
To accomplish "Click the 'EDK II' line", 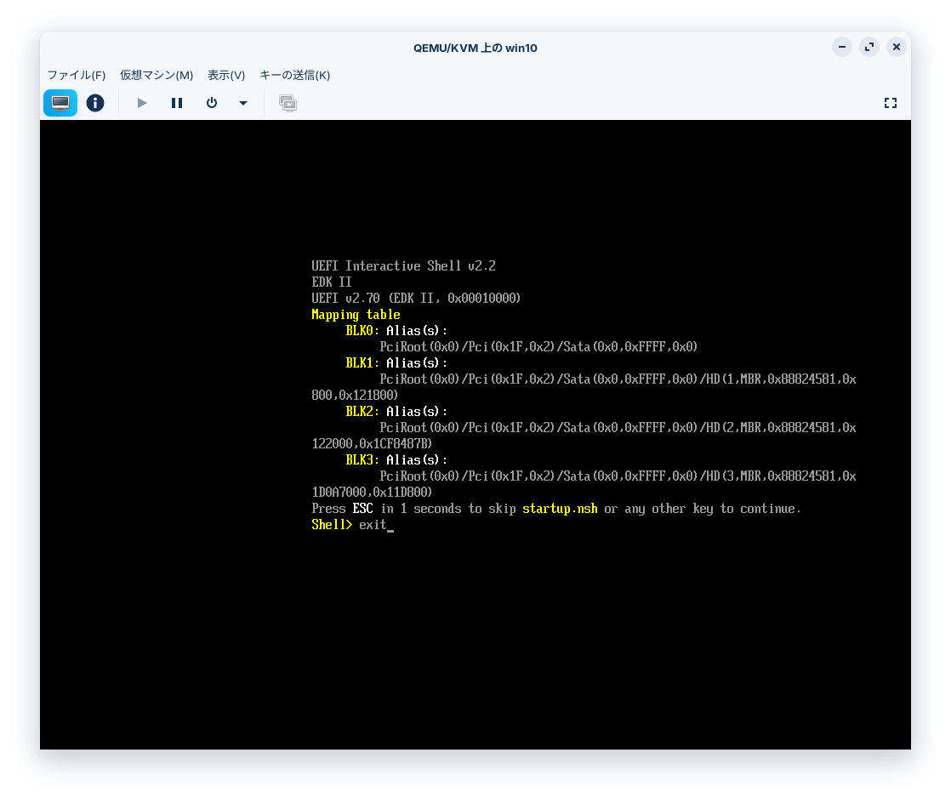I will tap(332, 282).
